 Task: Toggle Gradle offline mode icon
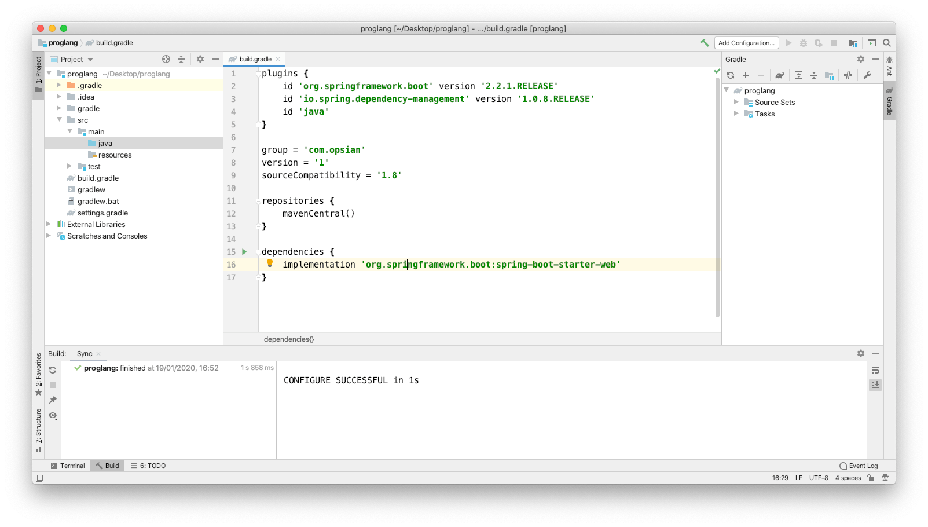coord(848,75)
